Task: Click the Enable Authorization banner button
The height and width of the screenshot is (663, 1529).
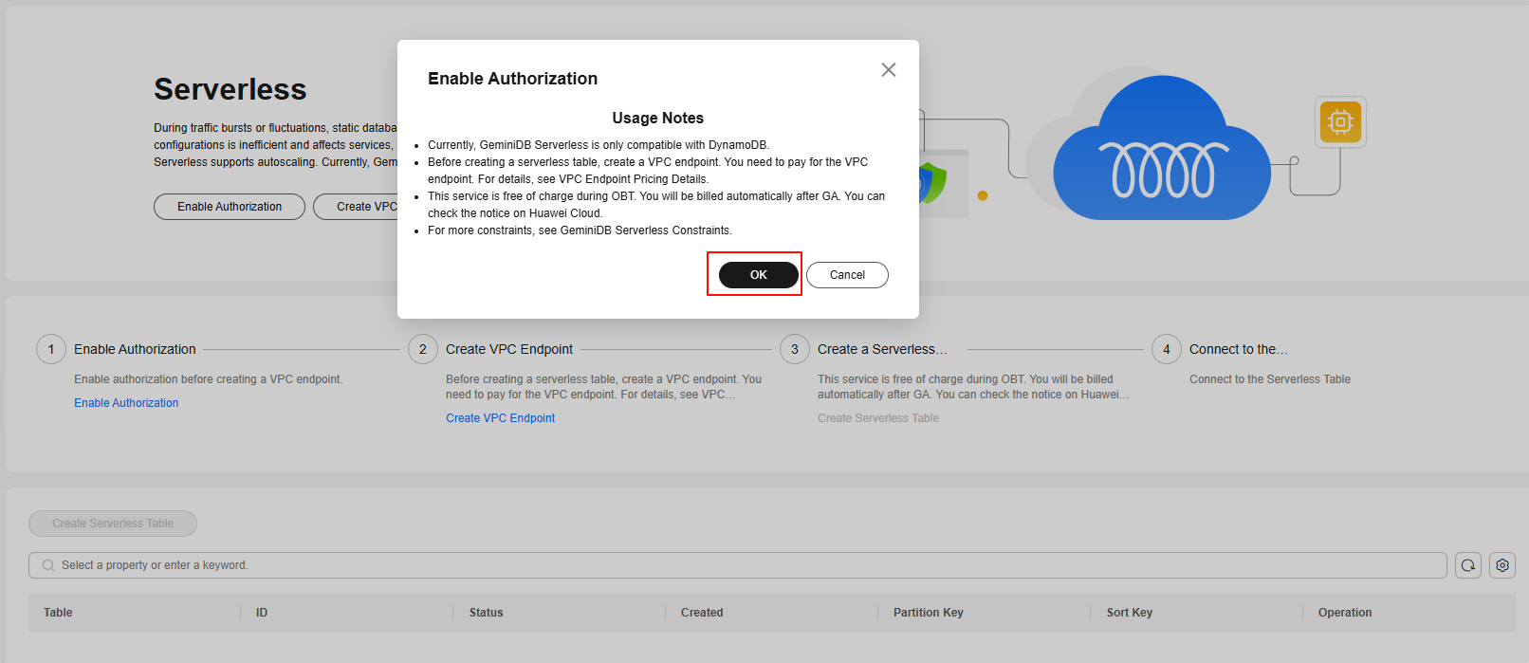Action: point(230,207)
